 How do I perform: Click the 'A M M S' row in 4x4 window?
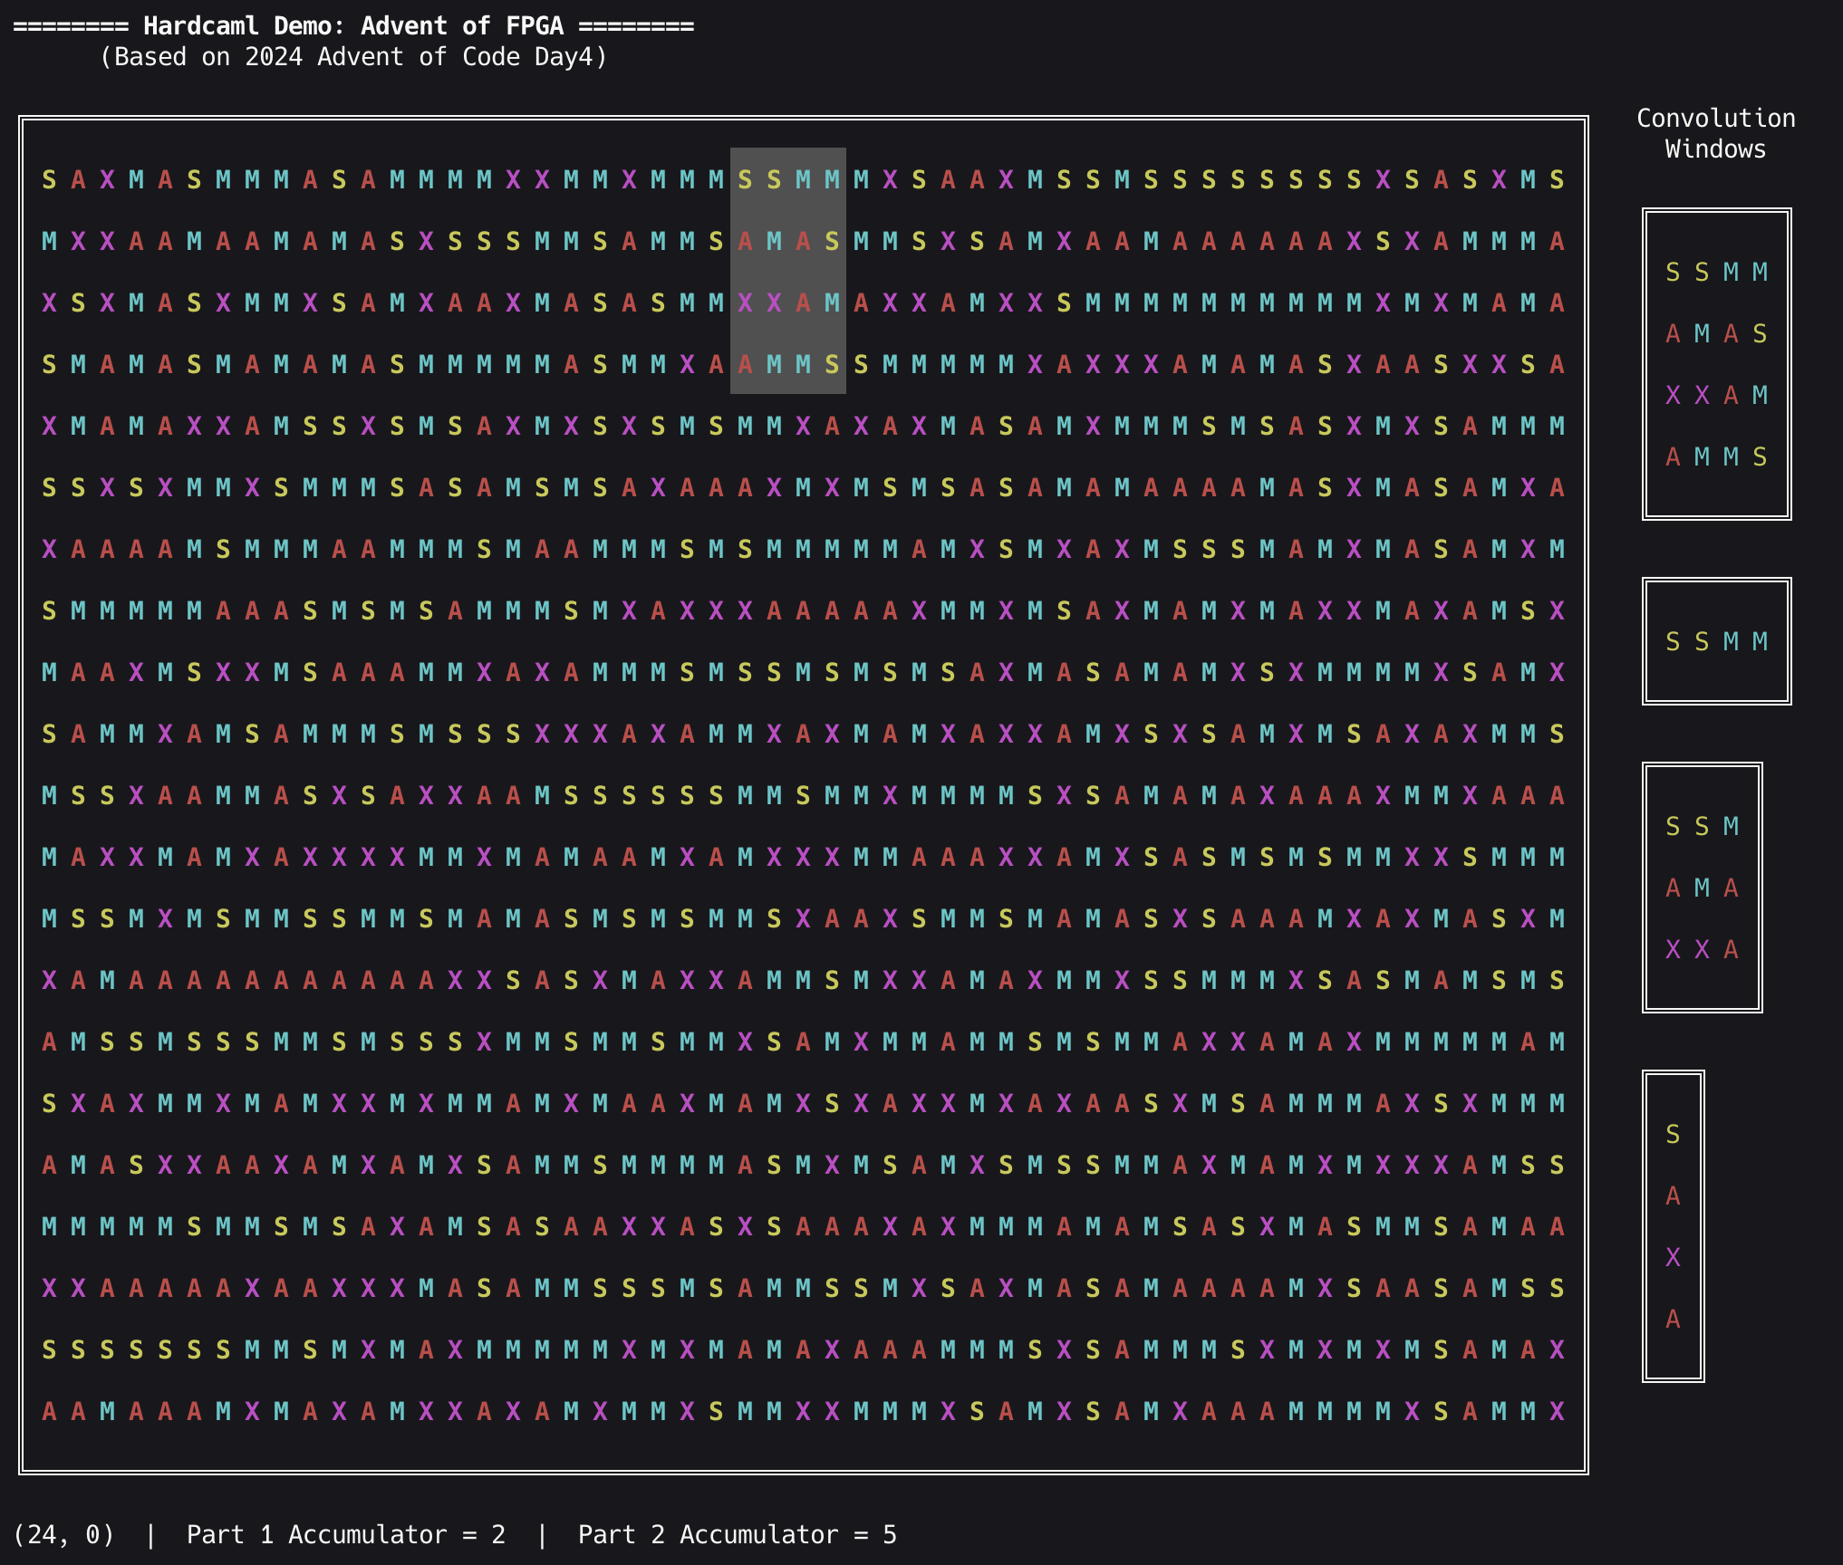(x=1716, y=457)
